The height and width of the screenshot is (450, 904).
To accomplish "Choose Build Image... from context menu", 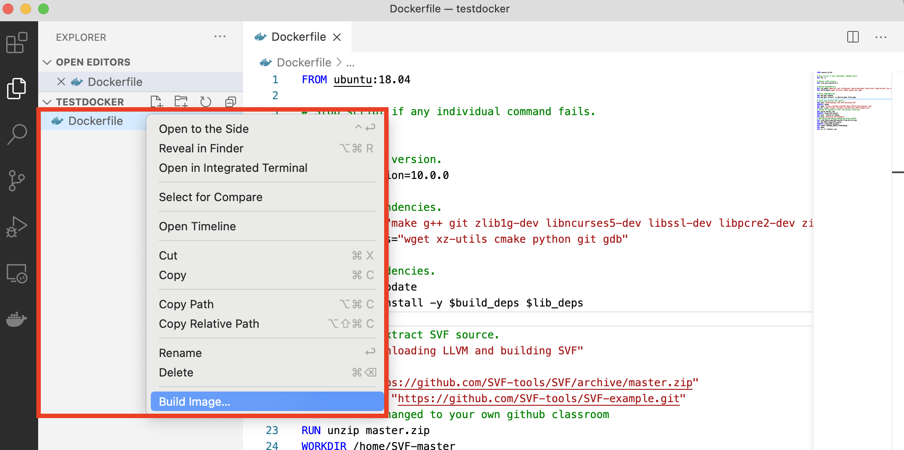I will 267,402.
